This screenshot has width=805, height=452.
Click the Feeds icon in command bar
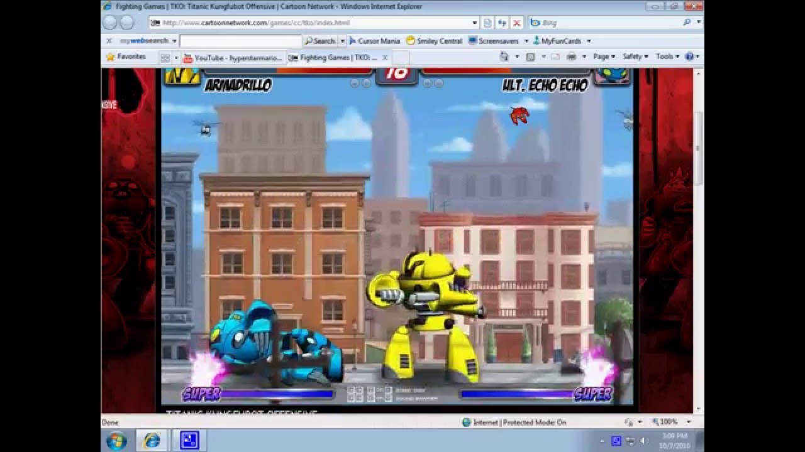coord(530,56)
